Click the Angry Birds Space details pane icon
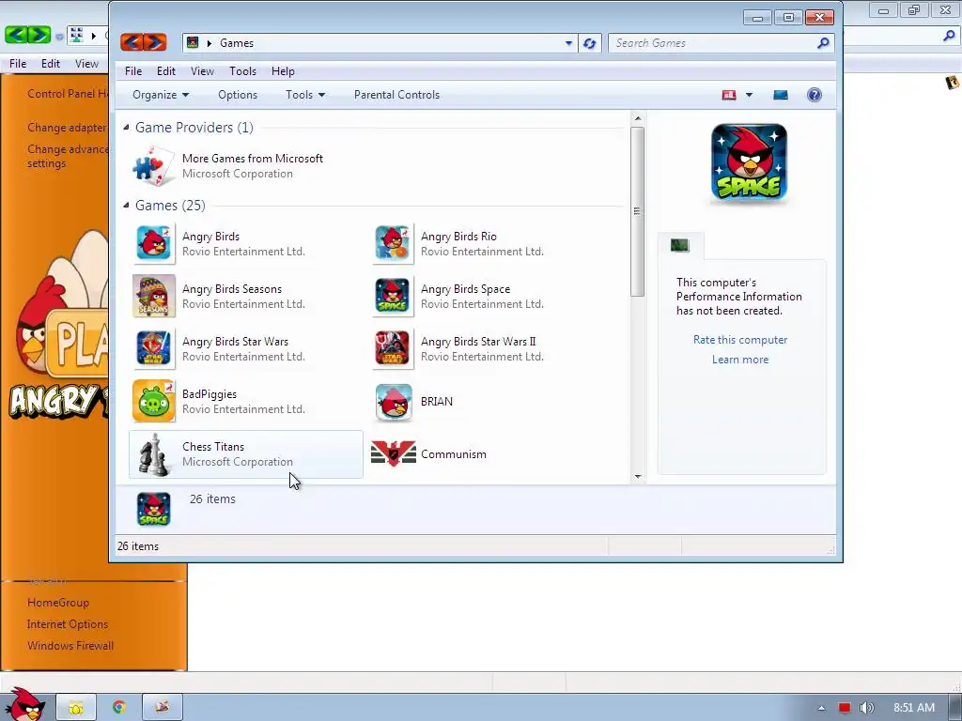The width and height of the screenshot is (962, 721). [153, 510]
